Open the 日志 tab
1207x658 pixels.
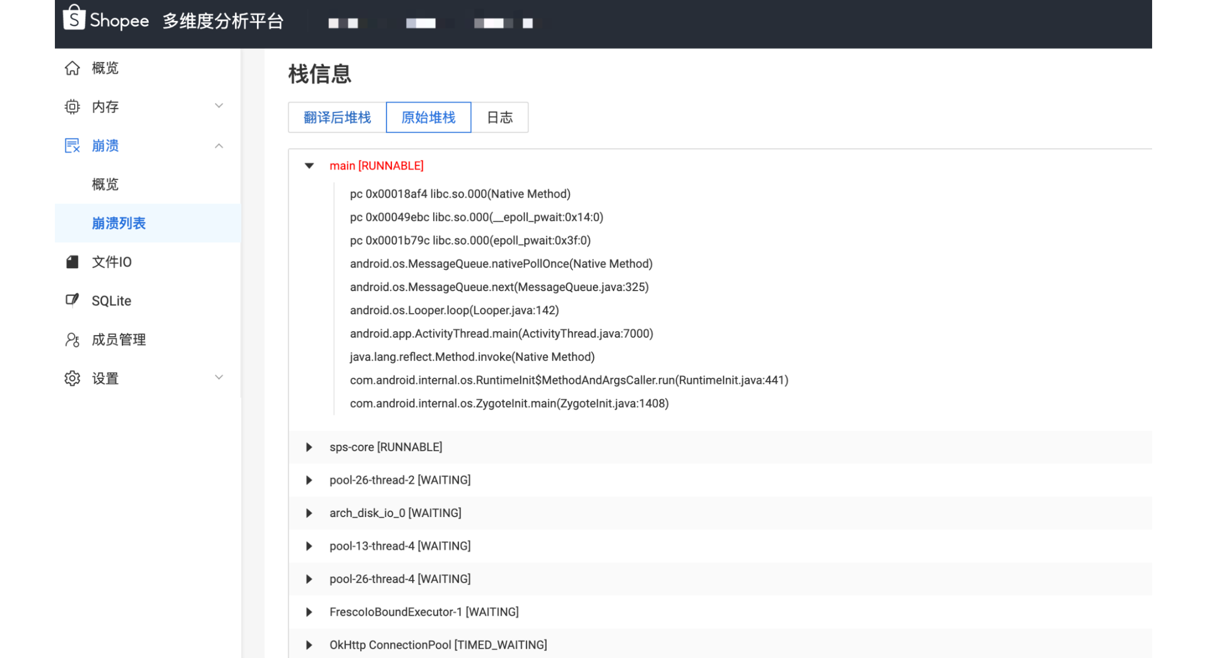pyautogui.click(x=499, y=117)
